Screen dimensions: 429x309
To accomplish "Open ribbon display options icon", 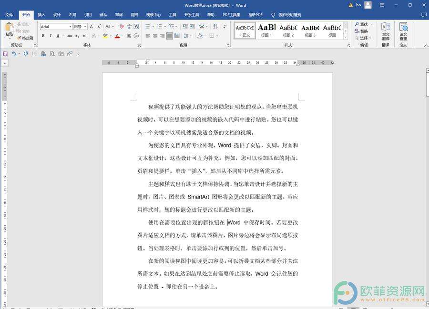I will pos(382,5).
